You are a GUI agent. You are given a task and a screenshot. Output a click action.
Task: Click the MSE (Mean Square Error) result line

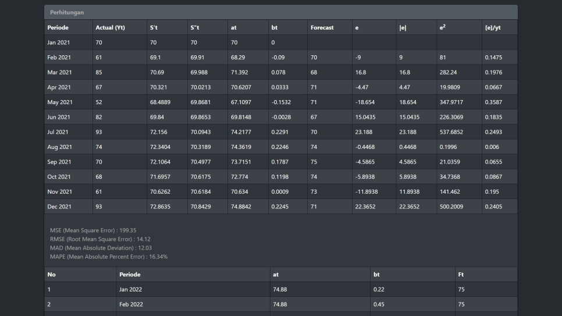[93, 230]
